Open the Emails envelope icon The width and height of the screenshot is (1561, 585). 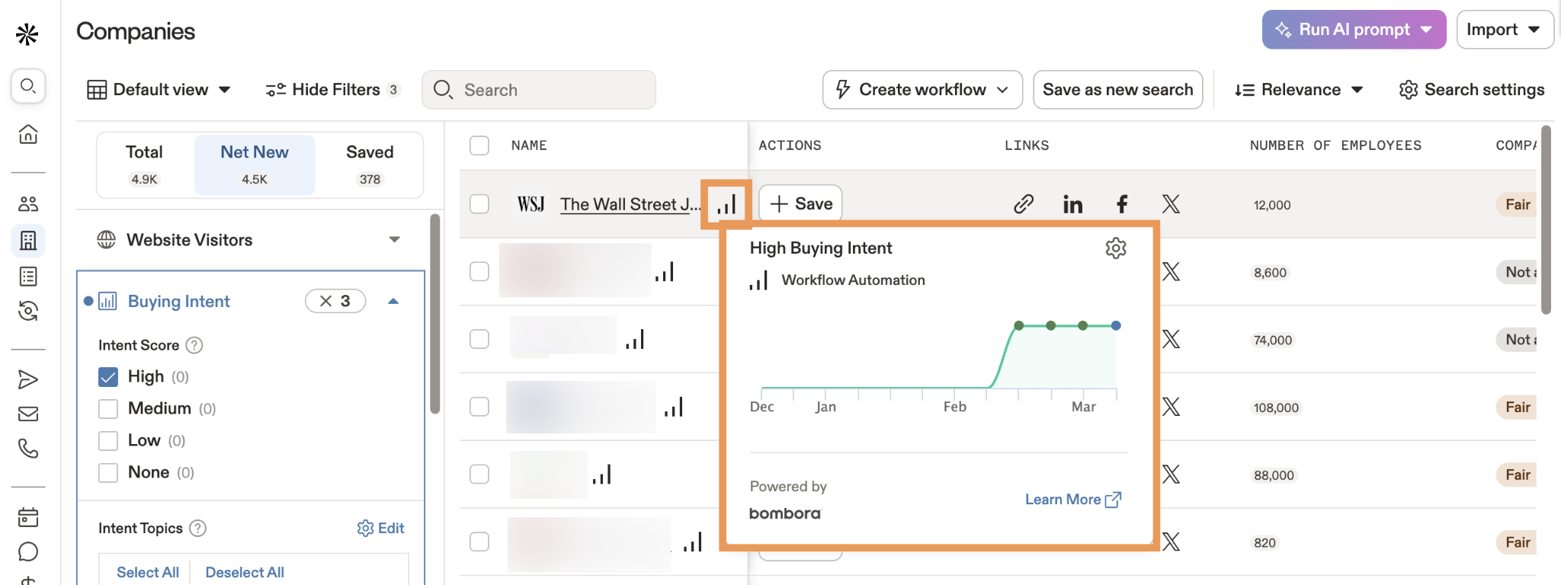tap(28, 414)
